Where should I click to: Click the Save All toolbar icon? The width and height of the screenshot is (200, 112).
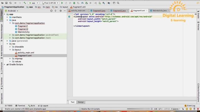tap(6, 3)
